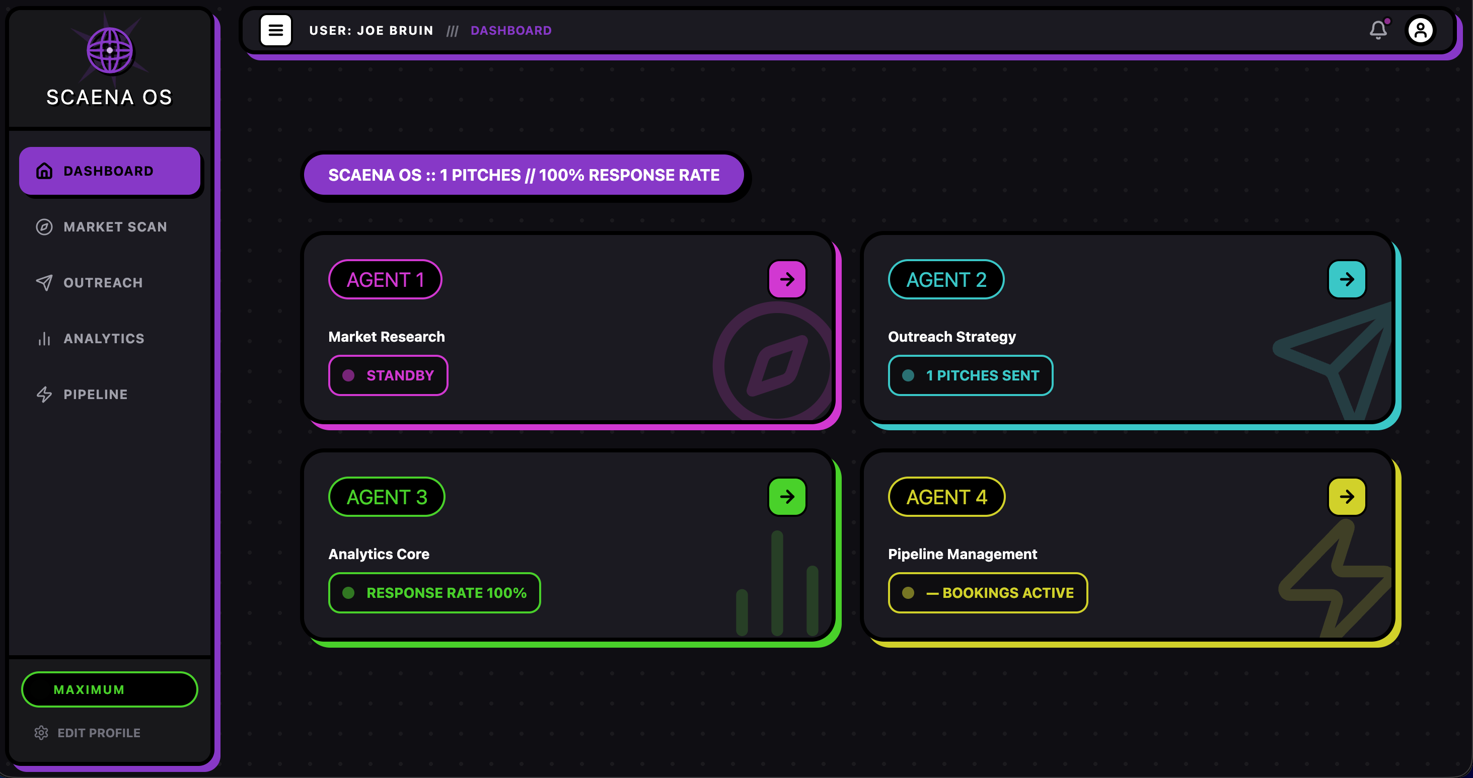Click the Standby status badge
1473x778 pixels.
(388, 375)
